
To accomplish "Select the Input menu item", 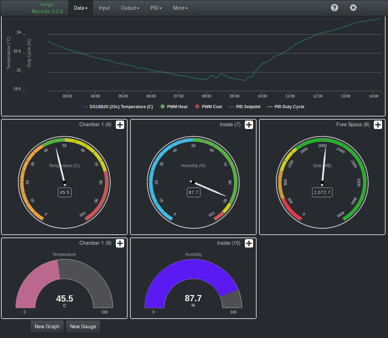I will pyautogui.click(x=104, y=8).
